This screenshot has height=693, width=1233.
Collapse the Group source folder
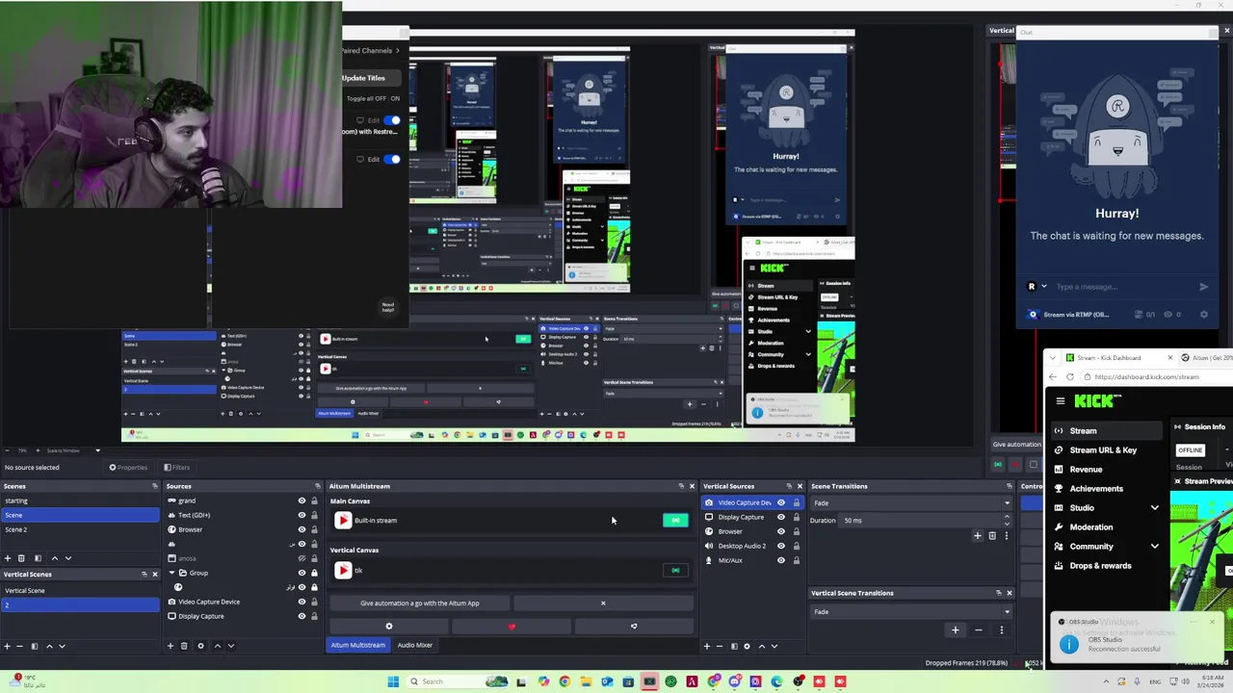[171, 573]
